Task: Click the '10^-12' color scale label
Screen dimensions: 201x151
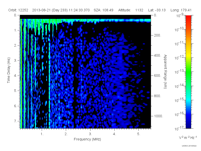Action: tap(179, 58)
